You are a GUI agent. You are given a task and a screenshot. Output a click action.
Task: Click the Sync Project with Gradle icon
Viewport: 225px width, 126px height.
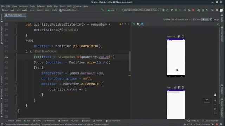pyautogui.click(x=199, y=10)
